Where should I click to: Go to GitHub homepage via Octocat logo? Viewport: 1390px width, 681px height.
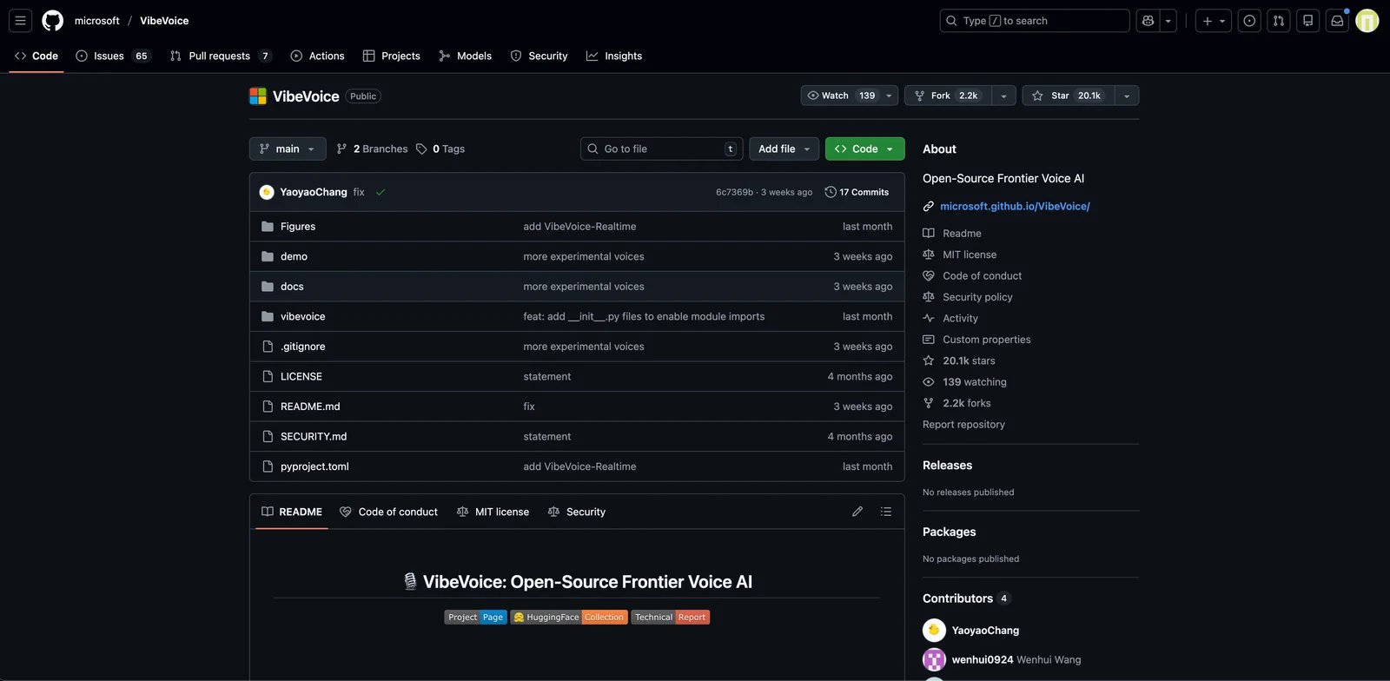click(x=53, y=21)
